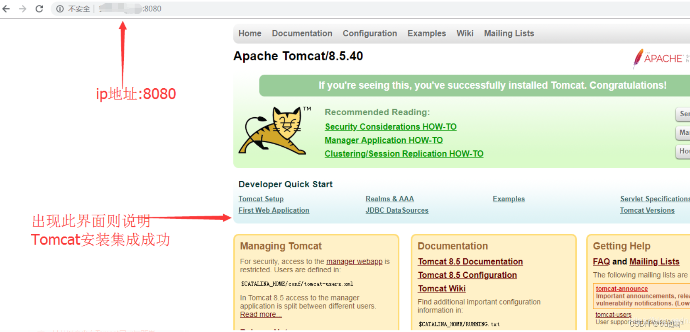
Task: Open the Tomcat Versions link
Action: [x=647, y=210]
